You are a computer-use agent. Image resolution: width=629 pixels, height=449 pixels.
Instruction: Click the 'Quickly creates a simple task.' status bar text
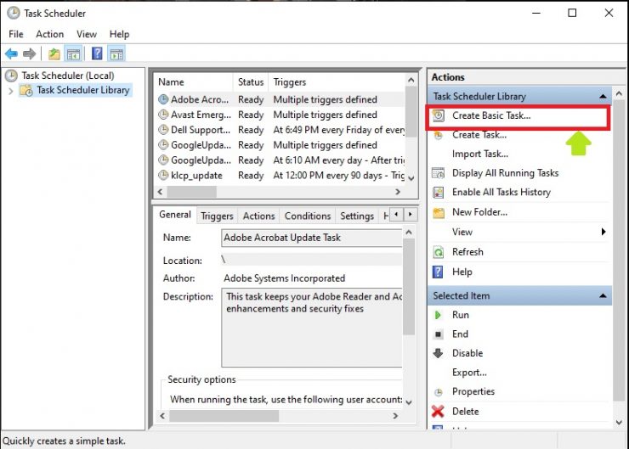pos(64,441)
